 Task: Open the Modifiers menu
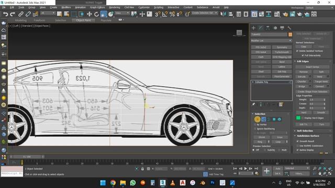point(66,7)
